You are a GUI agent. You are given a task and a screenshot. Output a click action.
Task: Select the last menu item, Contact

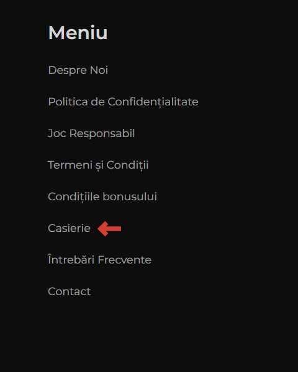click(69, 291)
